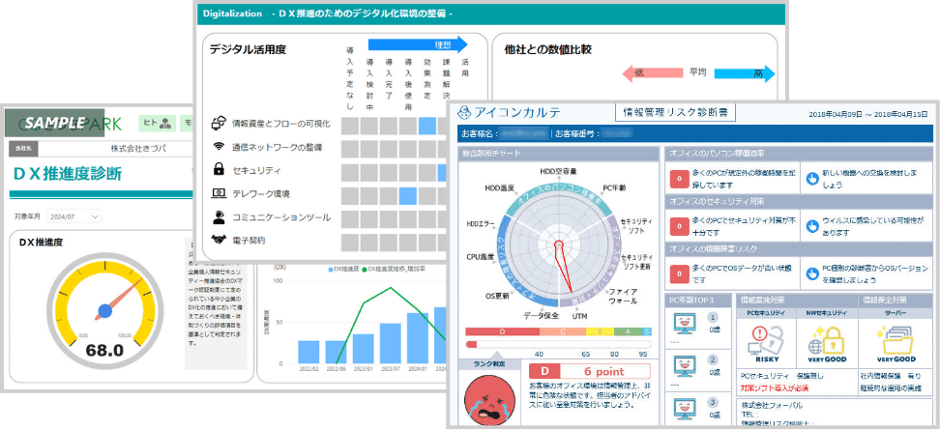Click the オフィスの機器障害リスク section header
This screenshot has height=430, width=940.
(x=800, y=248)
